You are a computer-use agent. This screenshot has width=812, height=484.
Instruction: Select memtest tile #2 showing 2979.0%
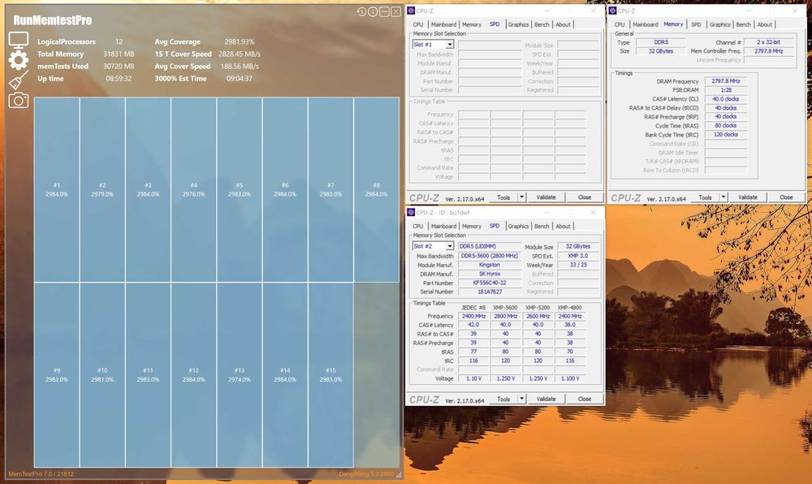[x=102, y=190]
